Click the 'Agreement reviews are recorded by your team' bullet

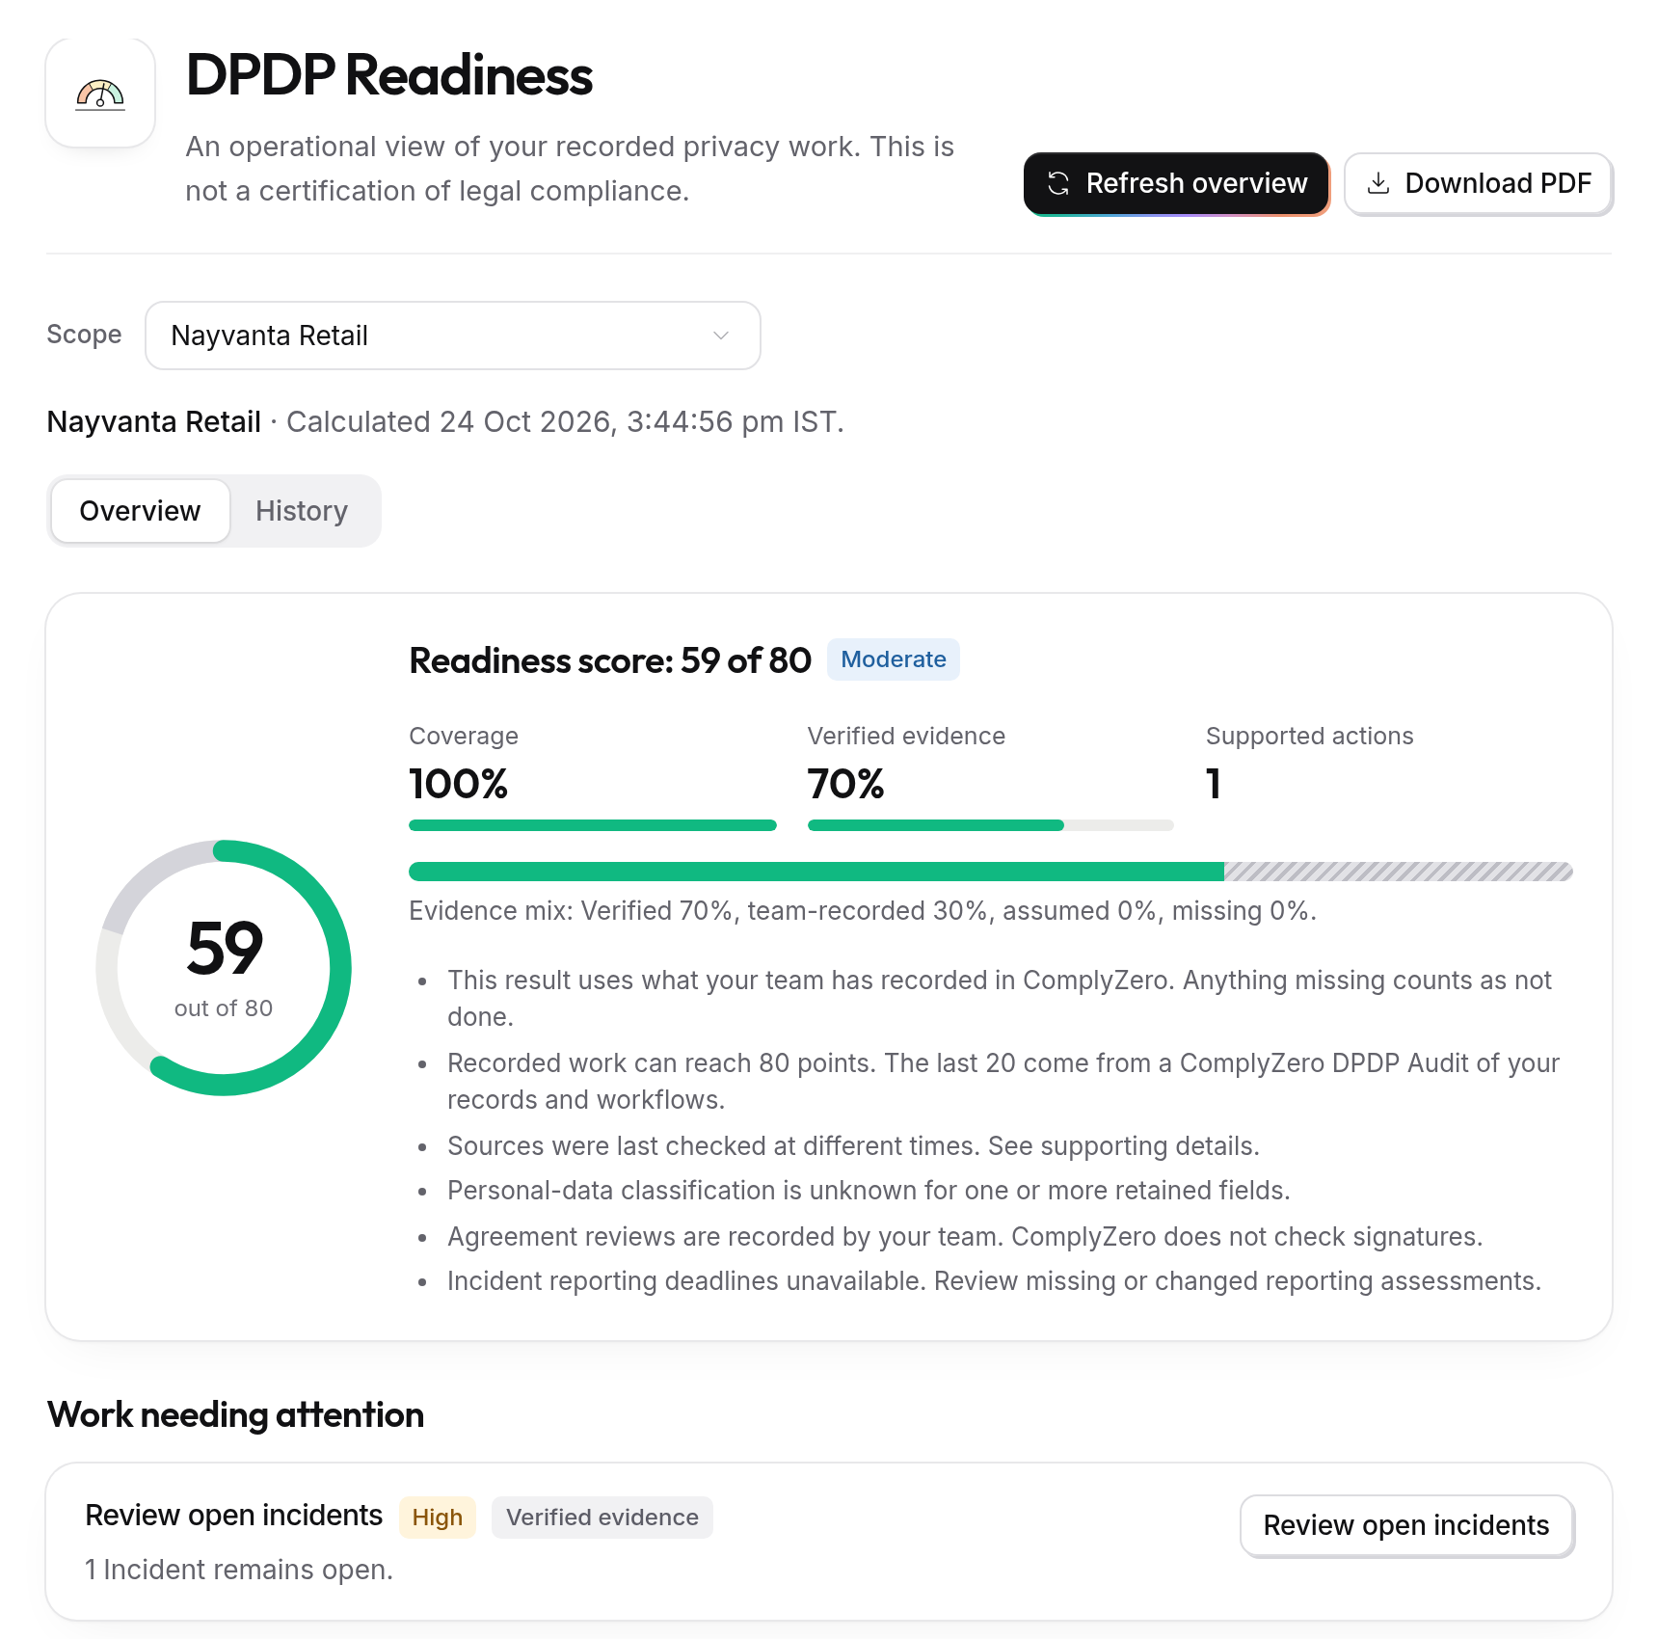[965, 1237]
